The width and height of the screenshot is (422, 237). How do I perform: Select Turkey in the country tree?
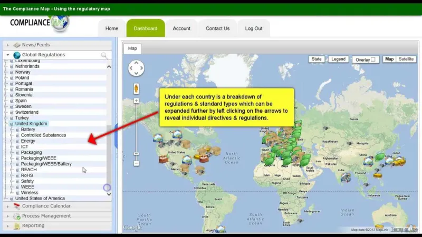pos(22,118)
